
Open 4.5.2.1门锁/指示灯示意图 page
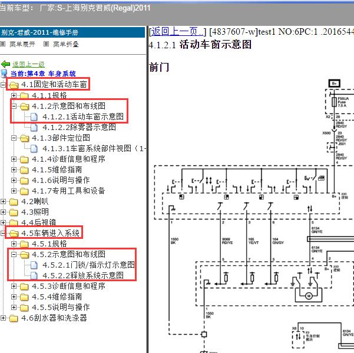(x=88, y=265)
